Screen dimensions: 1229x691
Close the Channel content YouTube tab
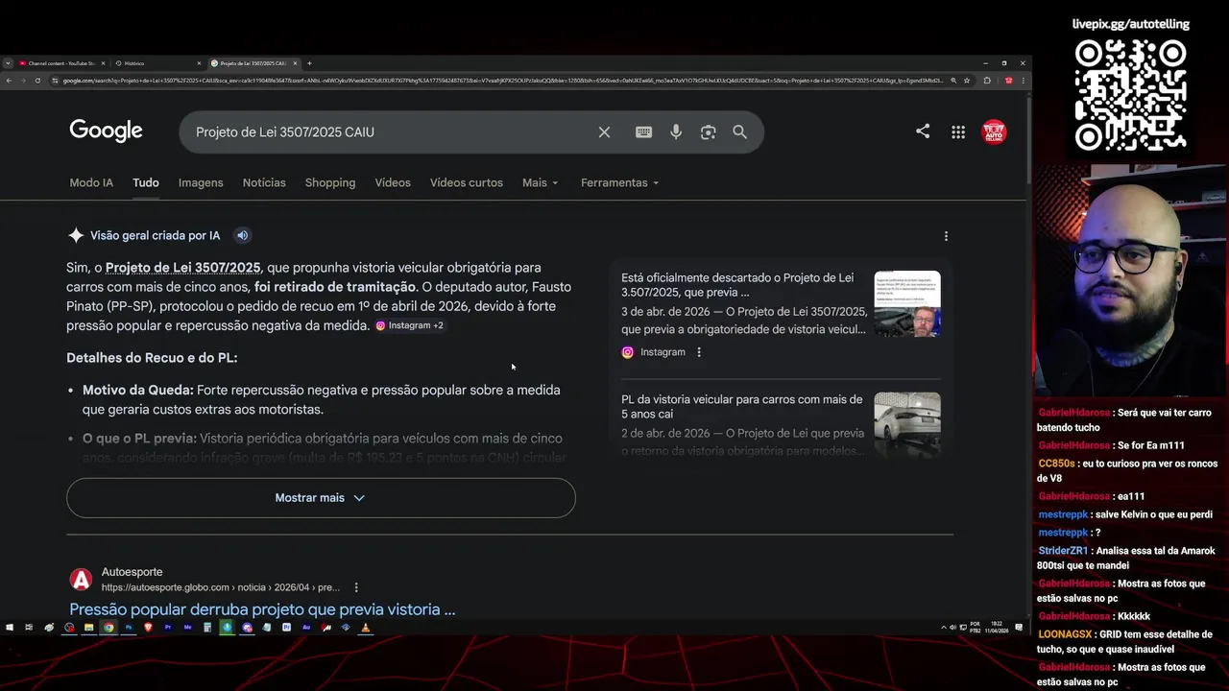click(x=103, y=63)
